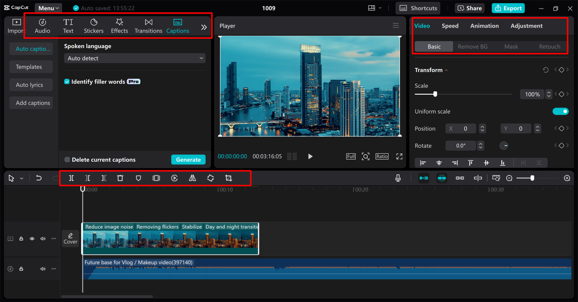Mute the video track audio

(x=43, y=239)
